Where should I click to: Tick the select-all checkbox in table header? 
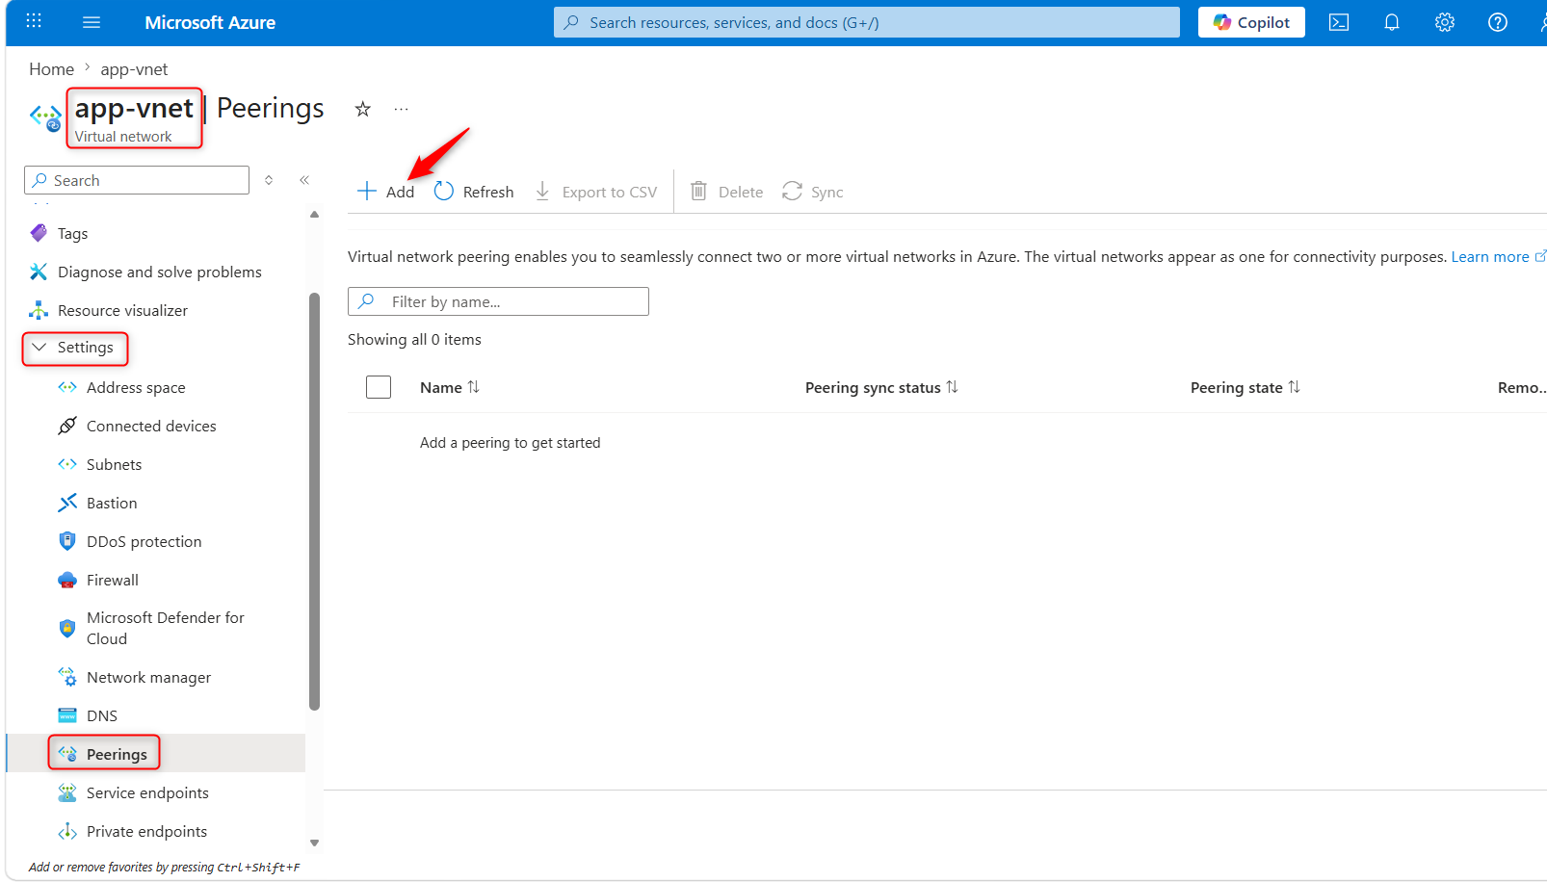(x=379, y=387)
